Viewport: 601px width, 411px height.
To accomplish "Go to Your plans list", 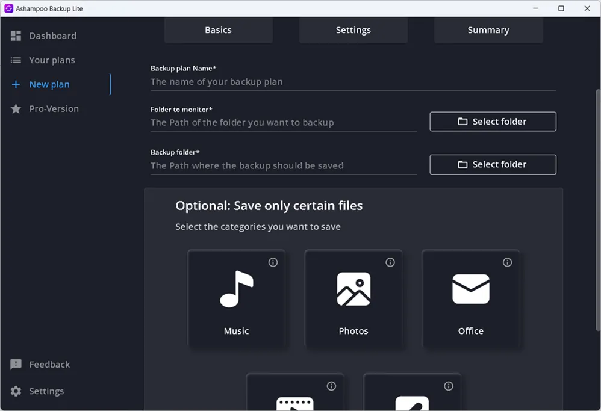I will coord(52,60).
